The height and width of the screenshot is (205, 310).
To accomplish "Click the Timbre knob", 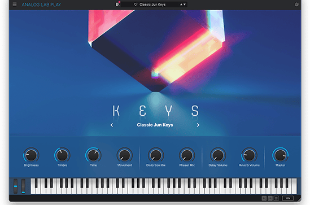I will pyautogui.click(x=62, y=155).
